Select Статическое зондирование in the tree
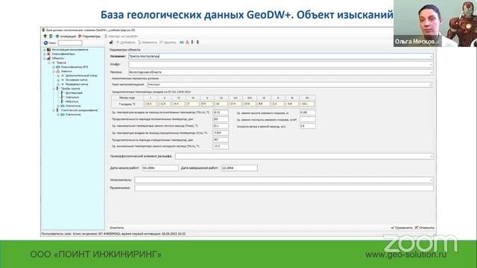Image resolution: width=477 pixels, height=268 pixels. [x=79, y=110]
